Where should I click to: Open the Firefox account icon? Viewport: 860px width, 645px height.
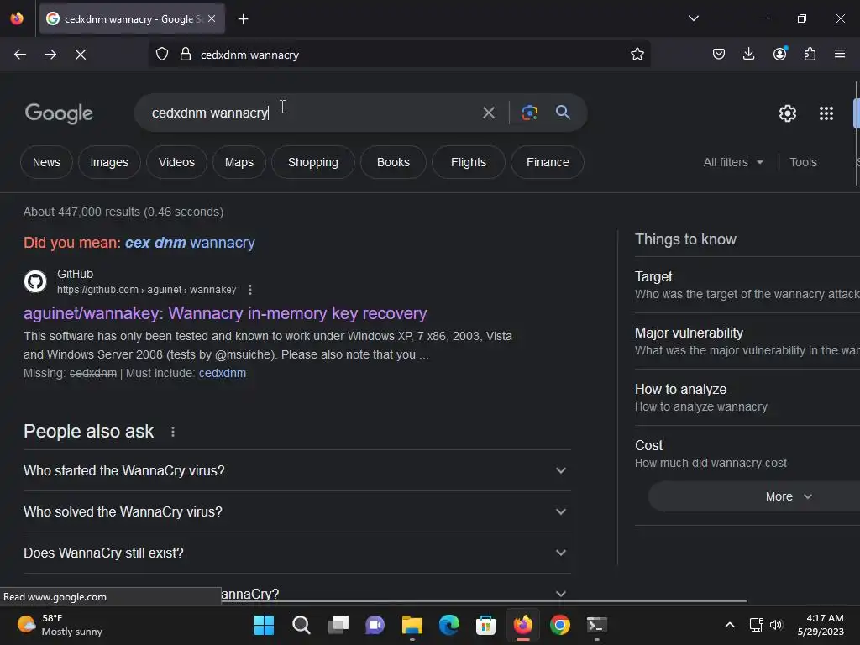tap(779, 54)
